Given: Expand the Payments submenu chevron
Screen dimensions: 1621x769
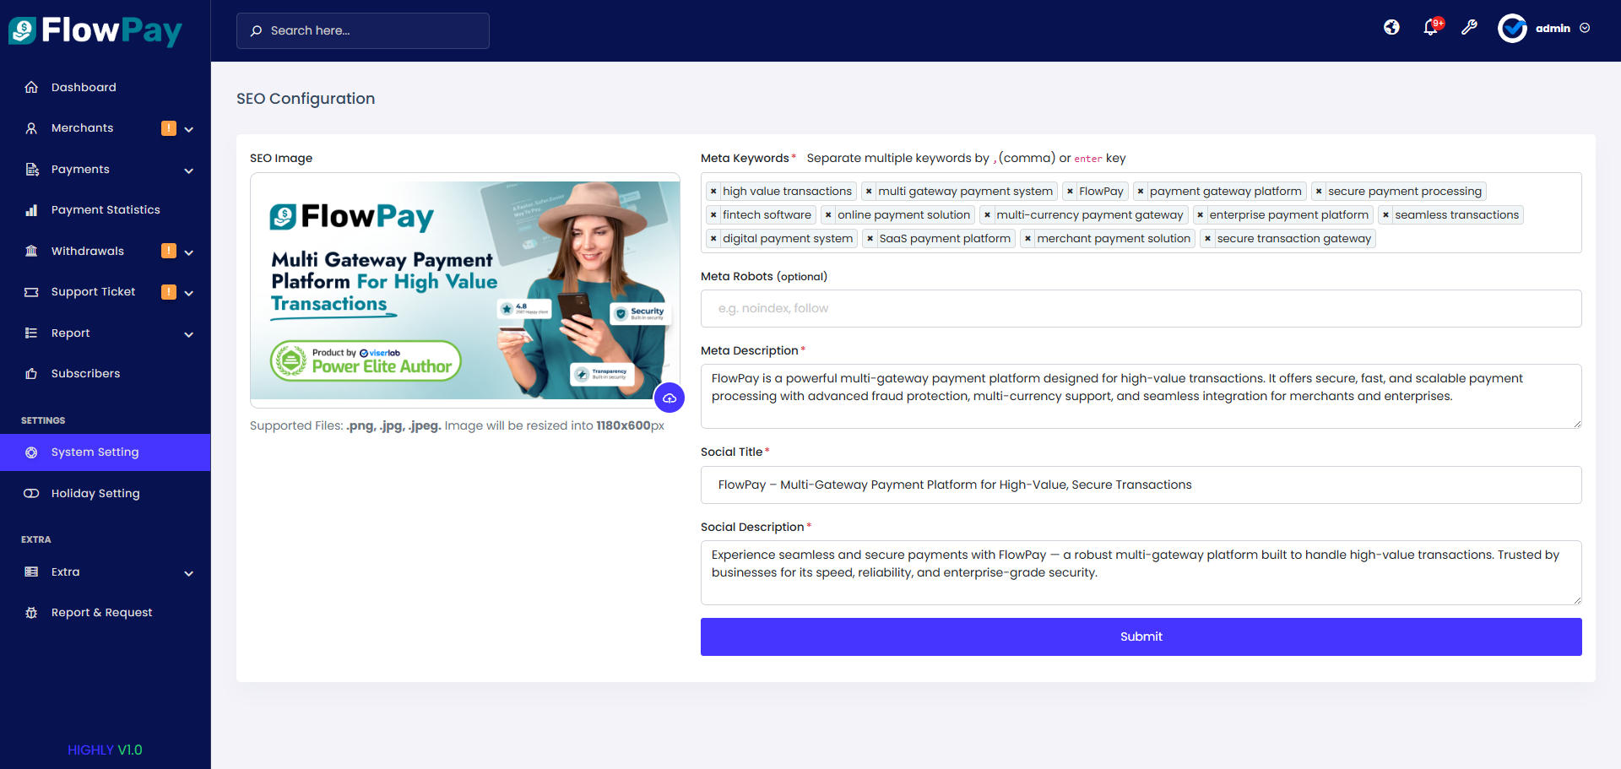Looking at the screenshot, I should 189,171.
